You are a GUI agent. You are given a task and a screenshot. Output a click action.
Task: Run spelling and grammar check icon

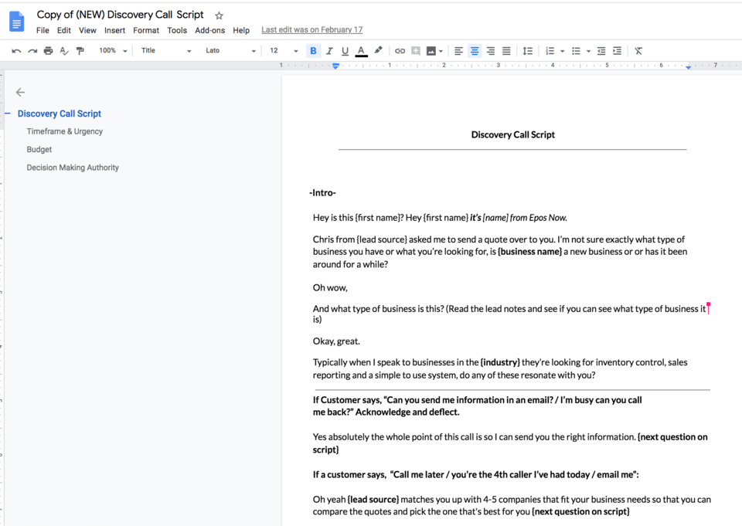pyautogui.click(x=64, y=51)
